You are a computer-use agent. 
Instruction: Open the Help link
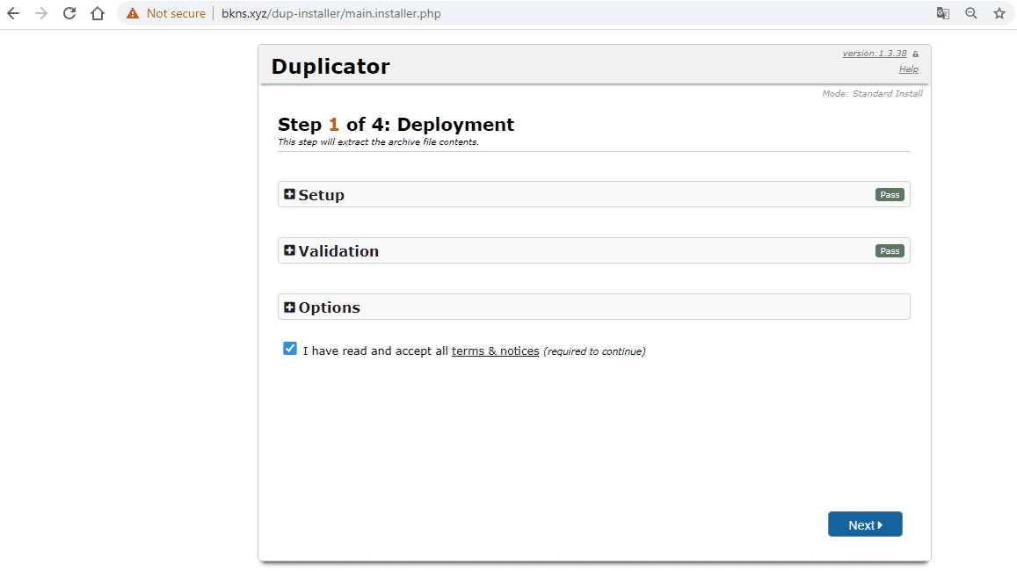coord(908,69)
